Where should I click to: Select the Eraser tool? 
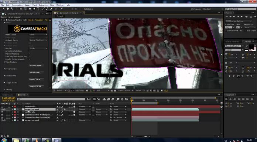(51, 9)
